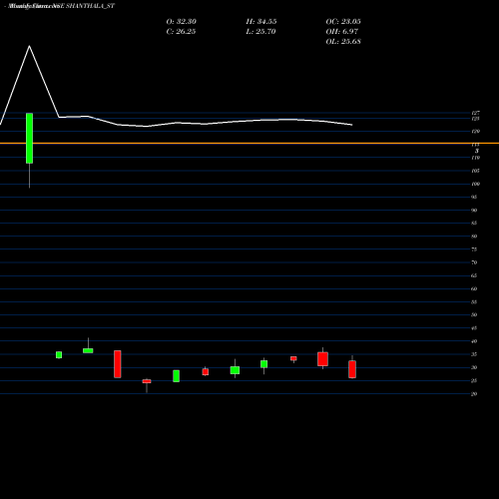
Task: Click the green candle with wick up to 41
Action: click(x=88, y=350)
